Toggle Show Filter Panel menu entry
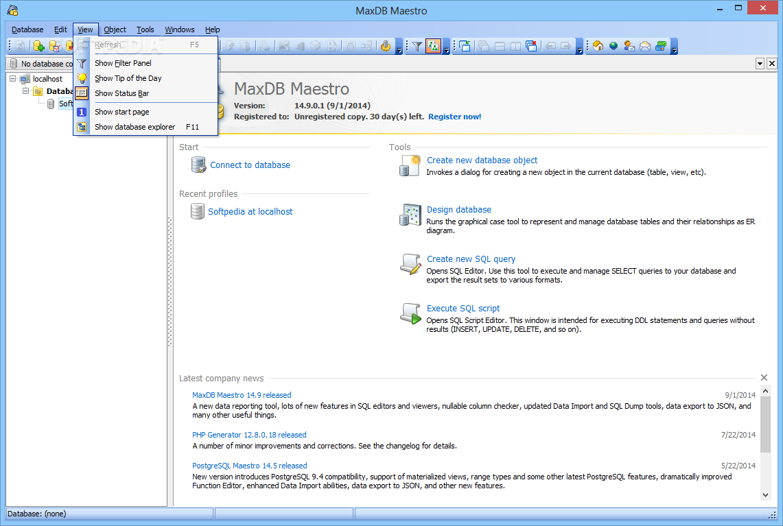The height and width of the screenshot is (526, 783). pyautogui.click(x=145, y=63)
